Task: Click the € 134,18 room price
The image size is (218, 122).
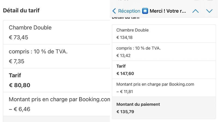Action: click(x=125, y=37)
